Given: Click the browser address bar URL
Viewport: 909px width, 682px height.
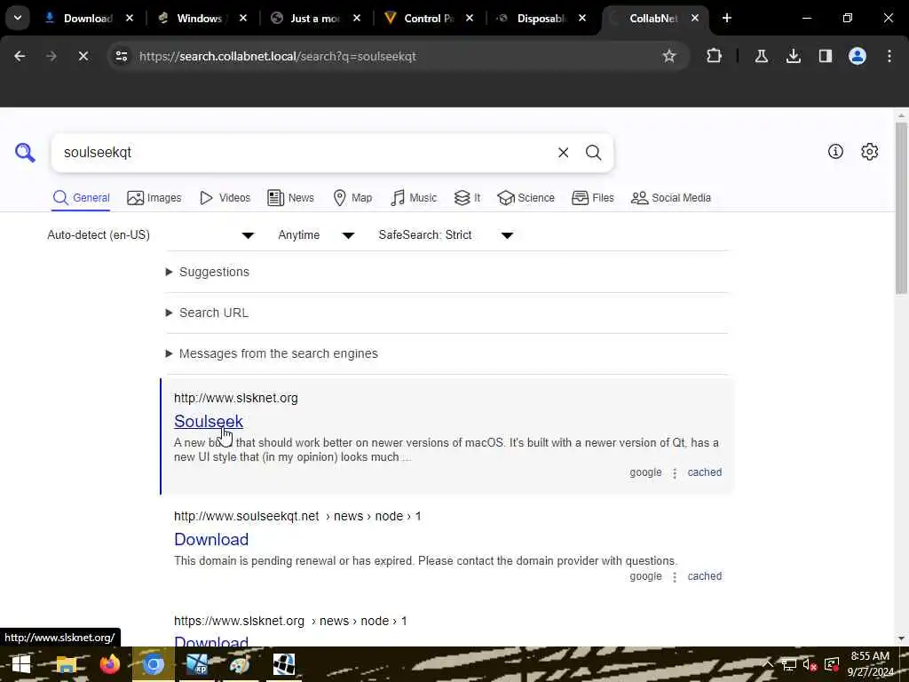Looking at the screenshot, I should click(278, 56).
